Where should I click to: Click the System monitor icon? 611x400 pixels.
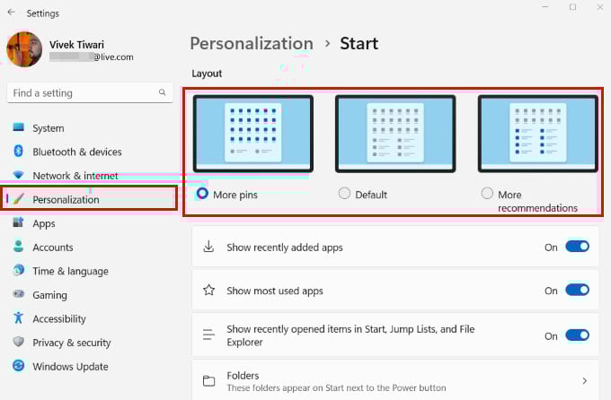pos(18,127)
